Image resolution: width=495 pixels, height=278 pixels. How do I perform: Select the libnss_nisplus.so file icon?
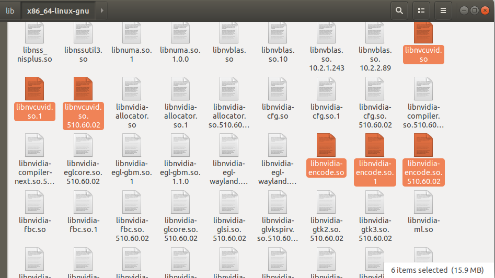tap(34, 32)
